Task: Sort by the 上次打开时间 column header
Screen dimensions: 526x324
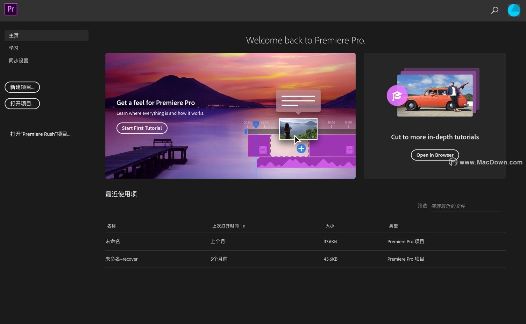Action: pos(226,226)
